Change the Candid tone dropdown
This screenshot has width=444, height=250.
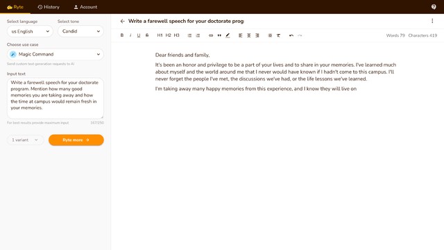[x=80, y=31]
